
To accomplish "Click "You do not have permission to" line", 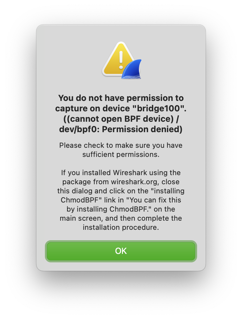I will 121,98.
